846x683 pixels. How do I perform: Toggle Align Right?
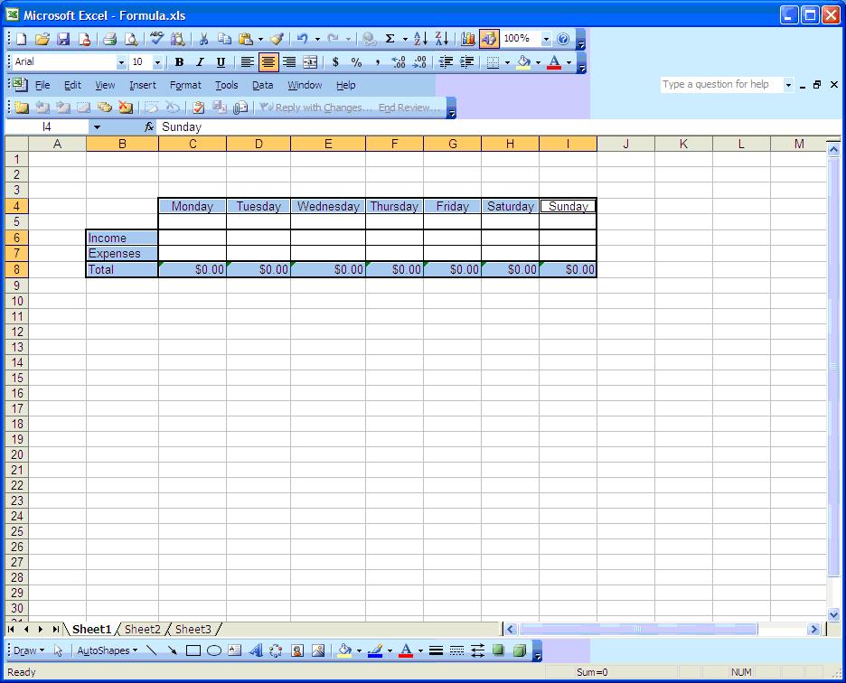click(x=289, y=62)
